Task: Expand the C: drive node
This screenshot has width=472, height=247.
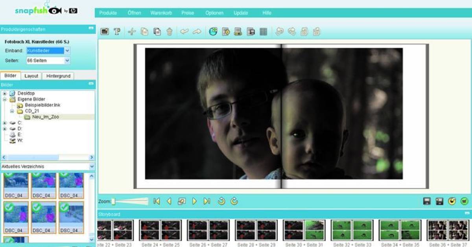Action: (5, 123)
